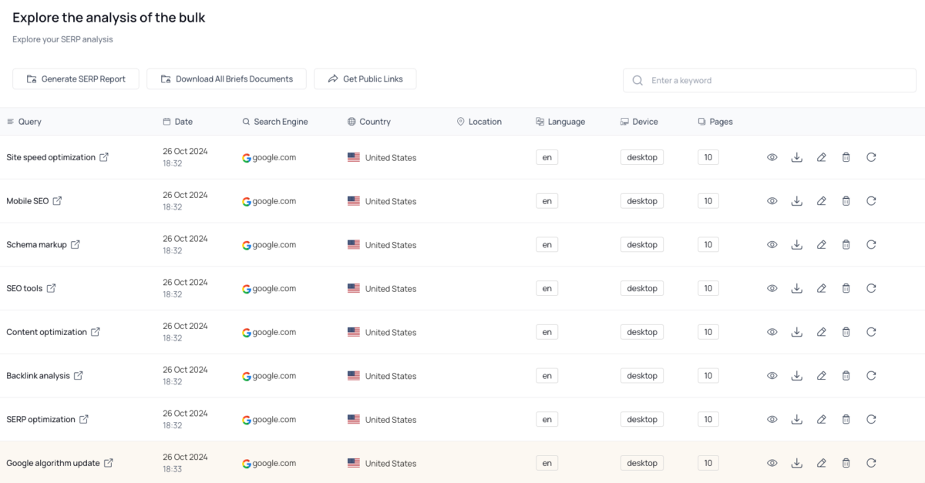Open external link icon next to Schema markup
The height and width of the screenshot is (483, 925).
(76, 245)
